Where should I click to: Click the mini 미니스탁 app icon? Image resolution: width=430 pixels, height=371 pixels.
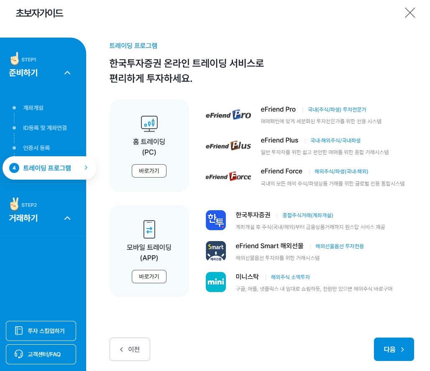pyautogui.click(x=216, y=282)
